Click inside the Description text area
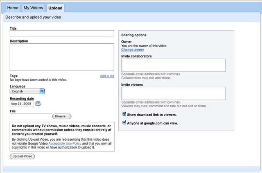262x173 pixels. click(x=62, y=57)
